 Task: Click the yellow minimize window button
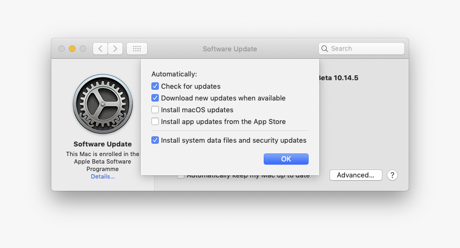[72, 49]
